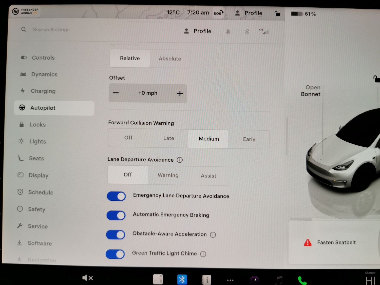Image resolution: width=380 pixels, height=285 pixels.
Task: Turn off Automatic Emergency Braking
Action: click(116, 215)
